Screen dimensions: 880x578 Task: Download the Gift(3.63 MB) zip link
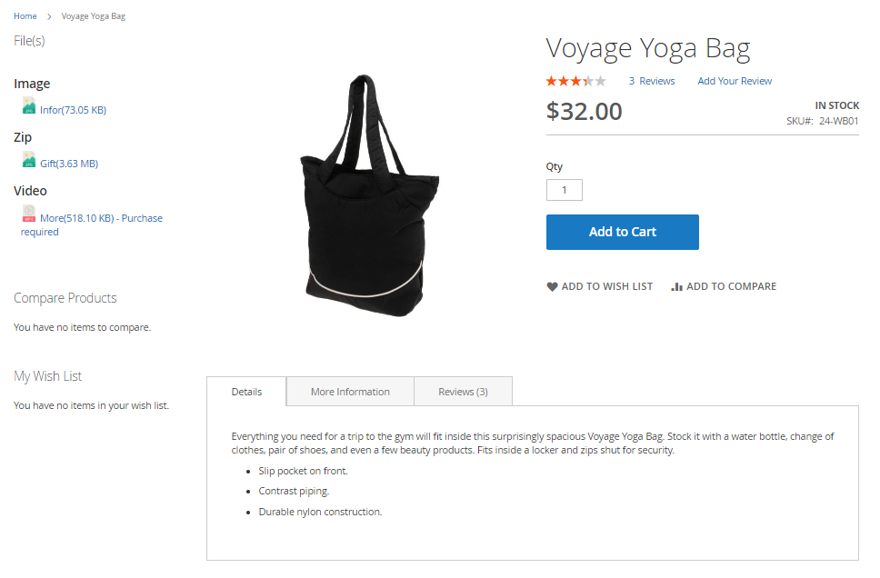click(x=69, y=164)
